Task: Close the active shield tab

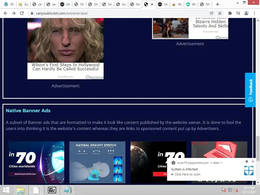Action: 152,4
